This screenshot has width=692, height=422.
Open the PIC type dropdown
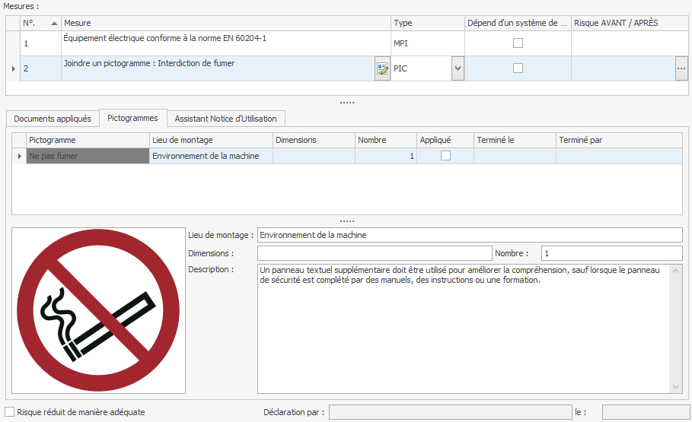point(458,68)
